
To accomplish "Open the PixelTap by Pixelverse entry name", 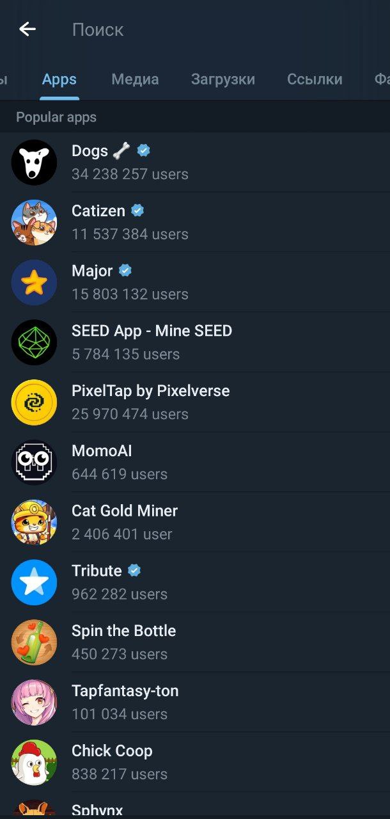I will point(150,391).
